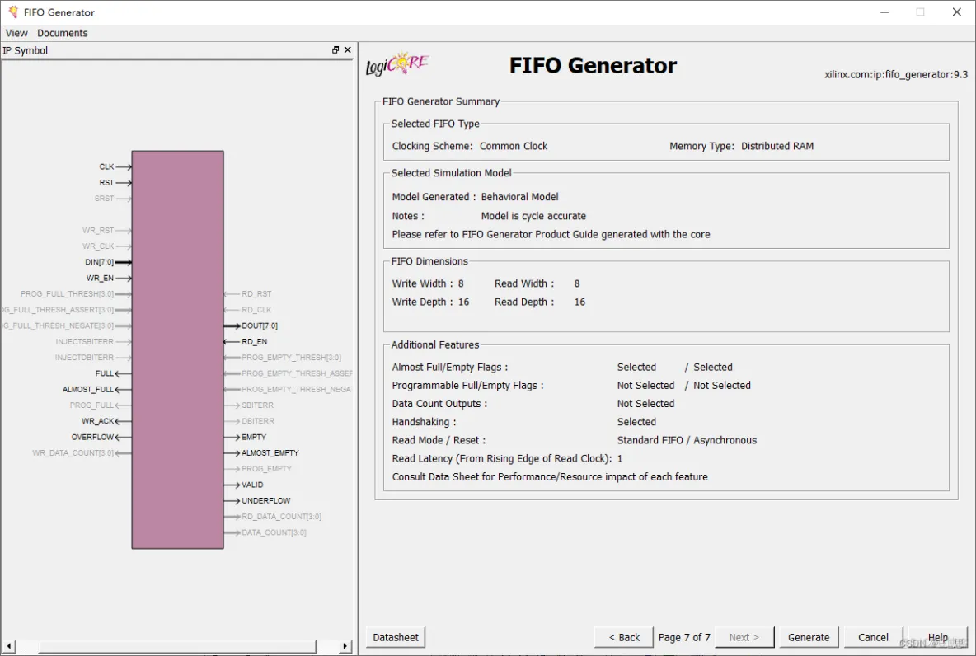This screenshot has width=976, height=656.
Task: Select the EMPTY port label
Action: click(x=254, y=438)
